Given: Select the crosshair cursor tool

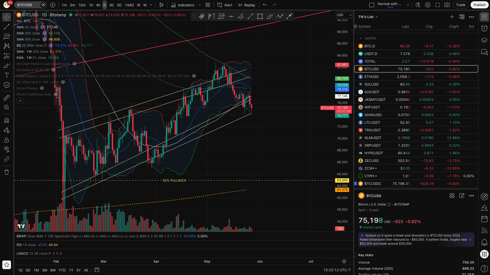Looking at the screenshot, I should click(x=7, y=17).
